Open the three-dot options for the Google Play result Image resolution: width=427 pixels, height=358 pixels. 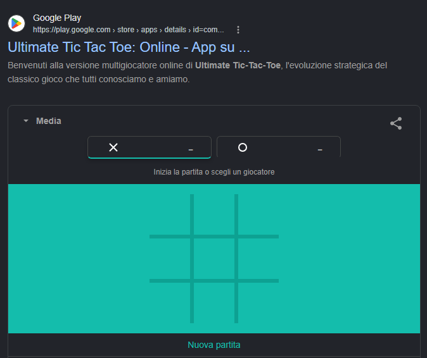[238, 30]
